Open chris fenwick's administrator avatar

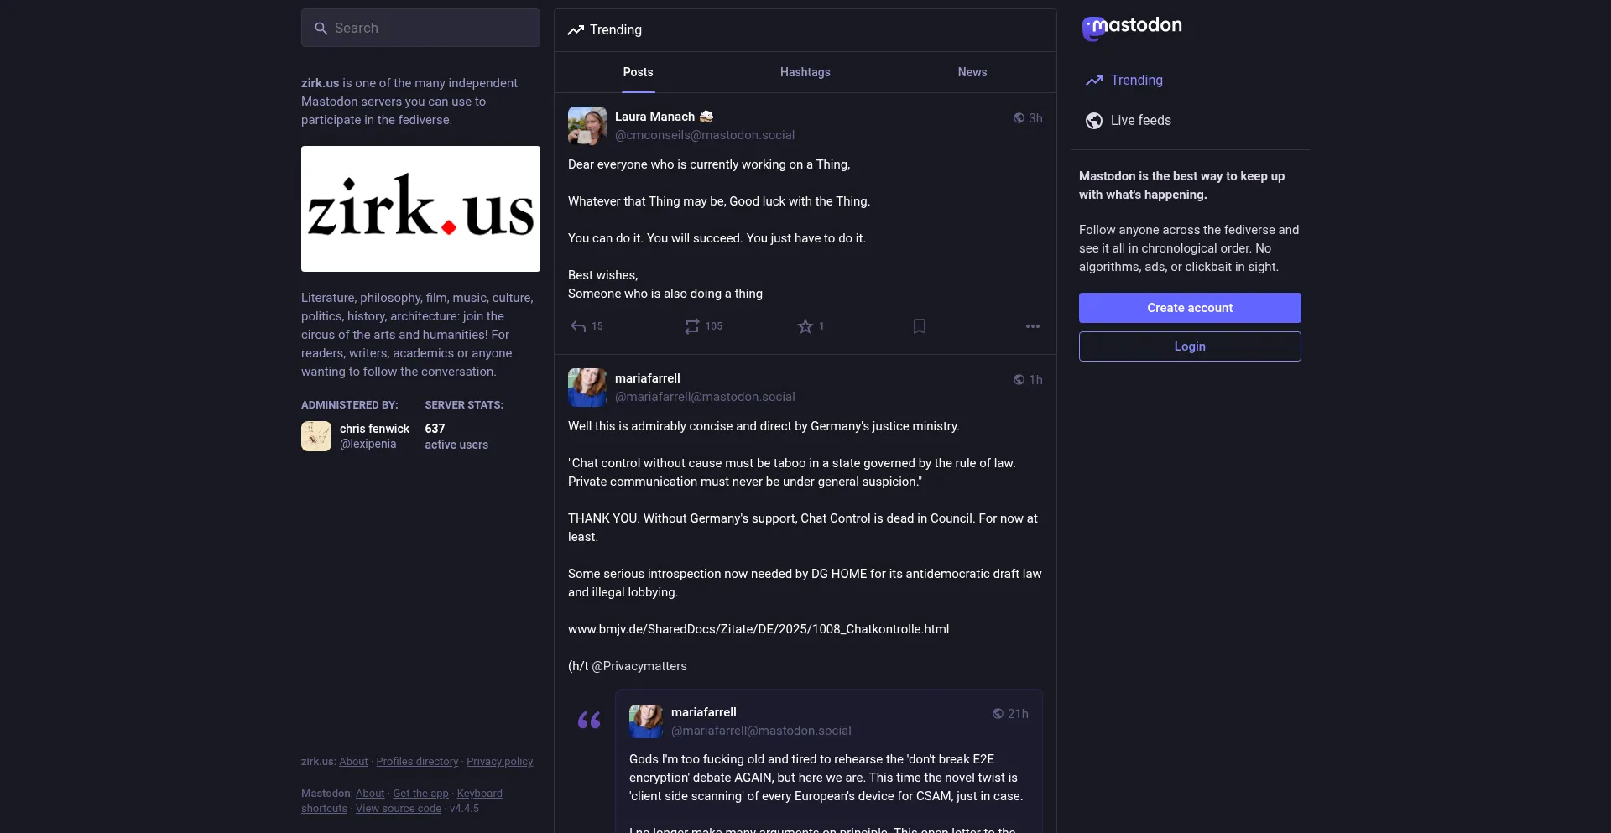tap(316, 436)
